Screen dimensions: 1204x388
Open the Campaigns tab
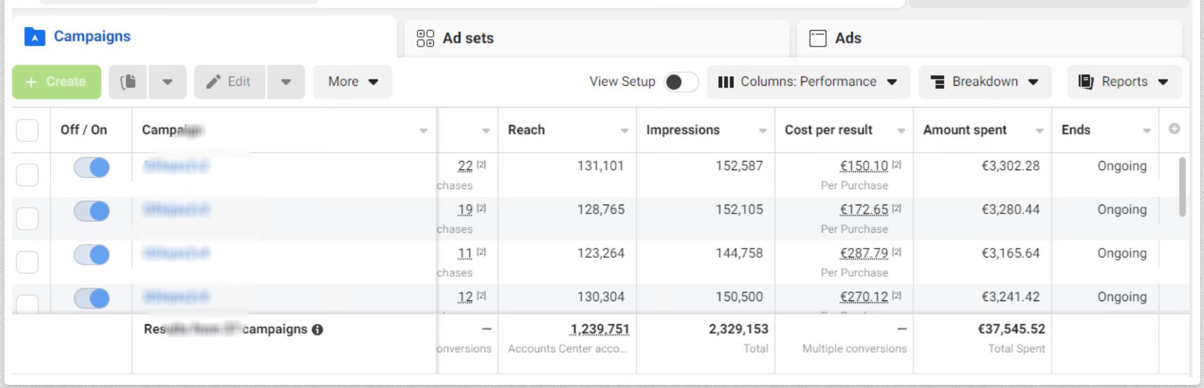point(205,36)
